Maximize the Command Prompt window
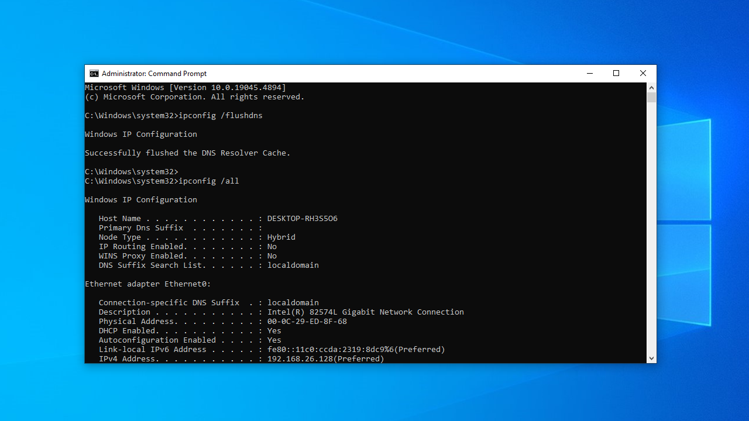This screenshot has width=749, height=421. pyautogui.click(x=616, y=74)
